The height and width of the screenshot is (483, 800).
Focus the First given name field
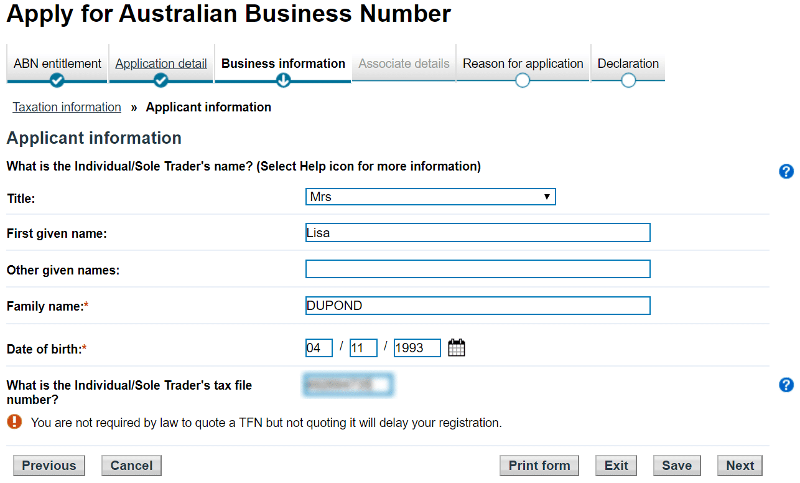tap(478, 233)
